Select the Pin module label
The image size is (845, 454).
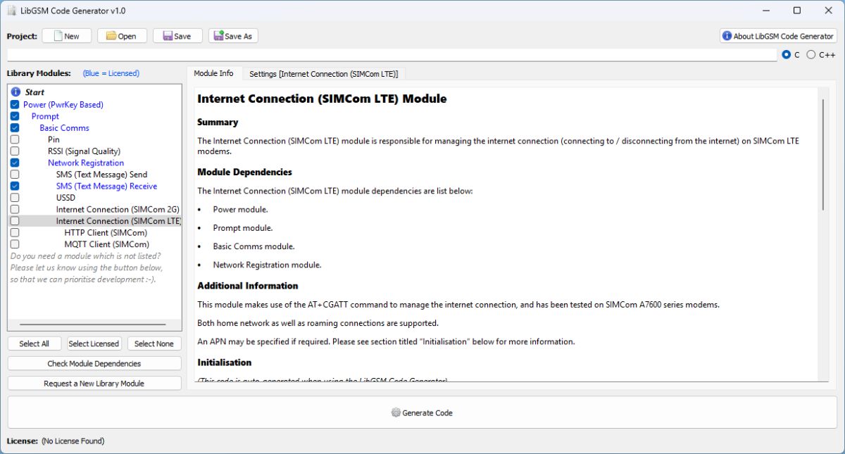tap(54, 139)
